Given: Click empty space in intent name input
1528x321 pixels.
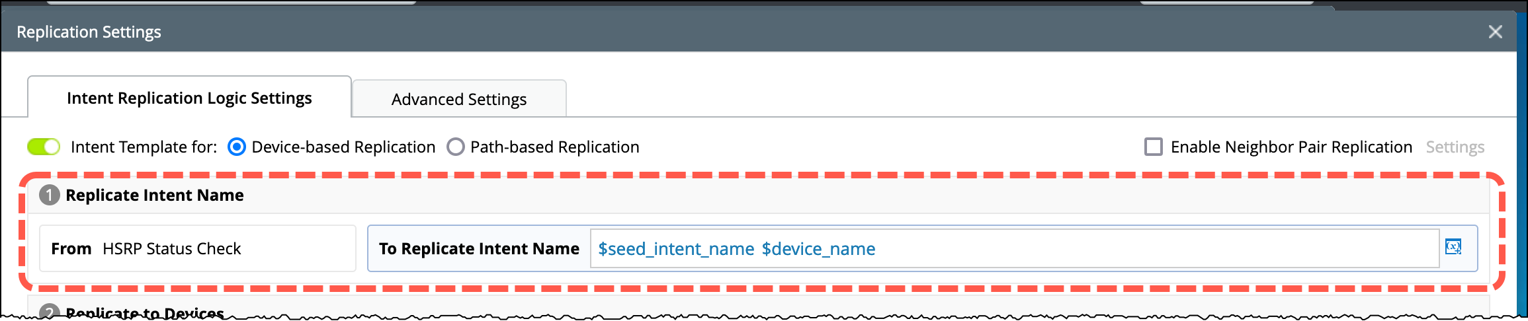Looking at the screenshot, I should [x=1158, y=248].
